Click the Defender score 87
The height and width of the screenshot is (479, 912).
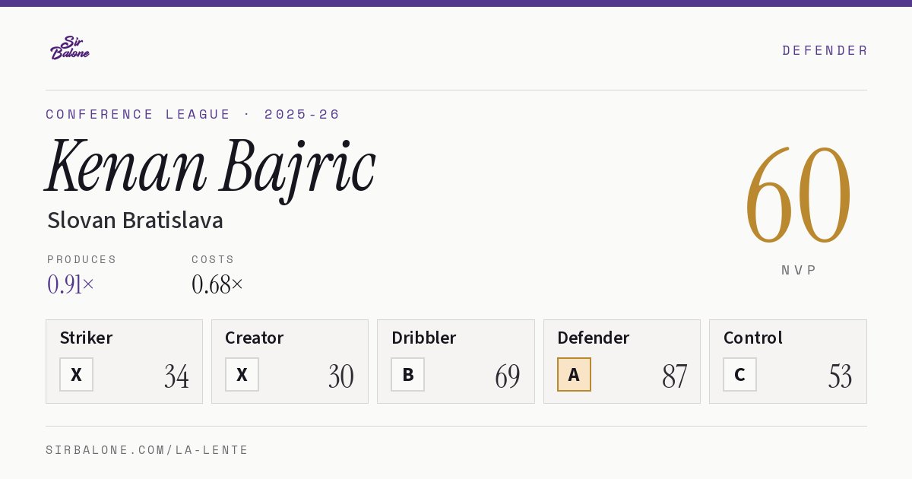(x=674, y=376)
